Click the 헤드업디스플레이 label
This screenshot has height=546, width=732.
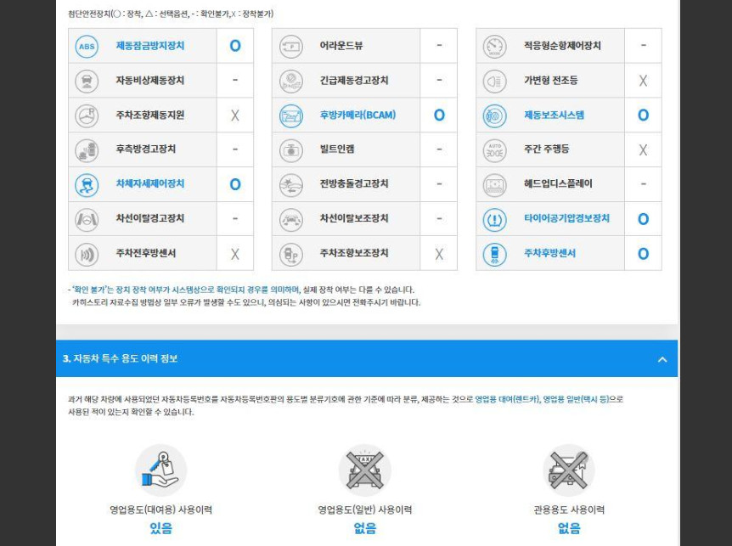point(558,184)
